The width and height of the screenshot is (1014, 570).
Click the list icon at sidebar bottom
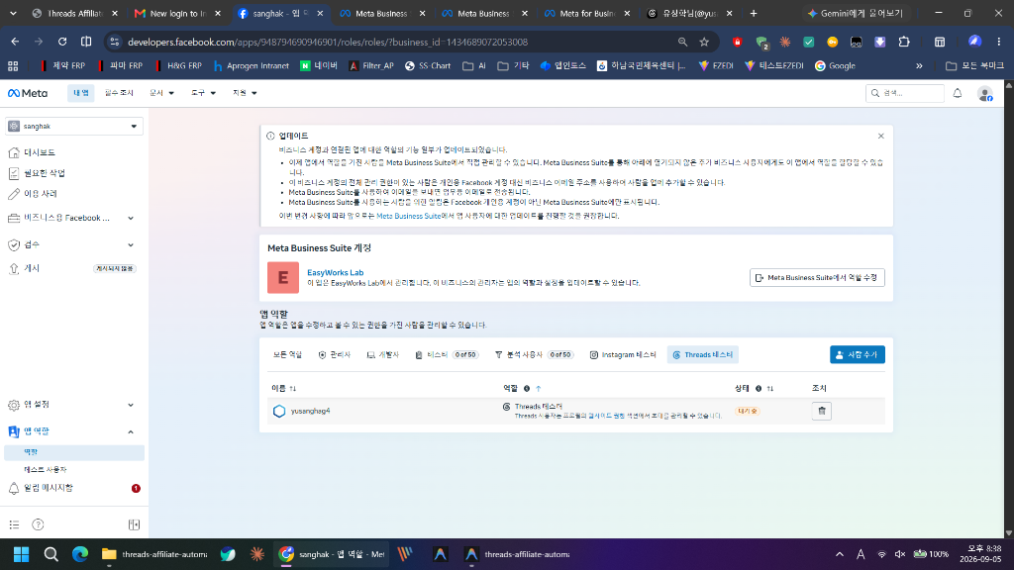click(x=14, y=524)
